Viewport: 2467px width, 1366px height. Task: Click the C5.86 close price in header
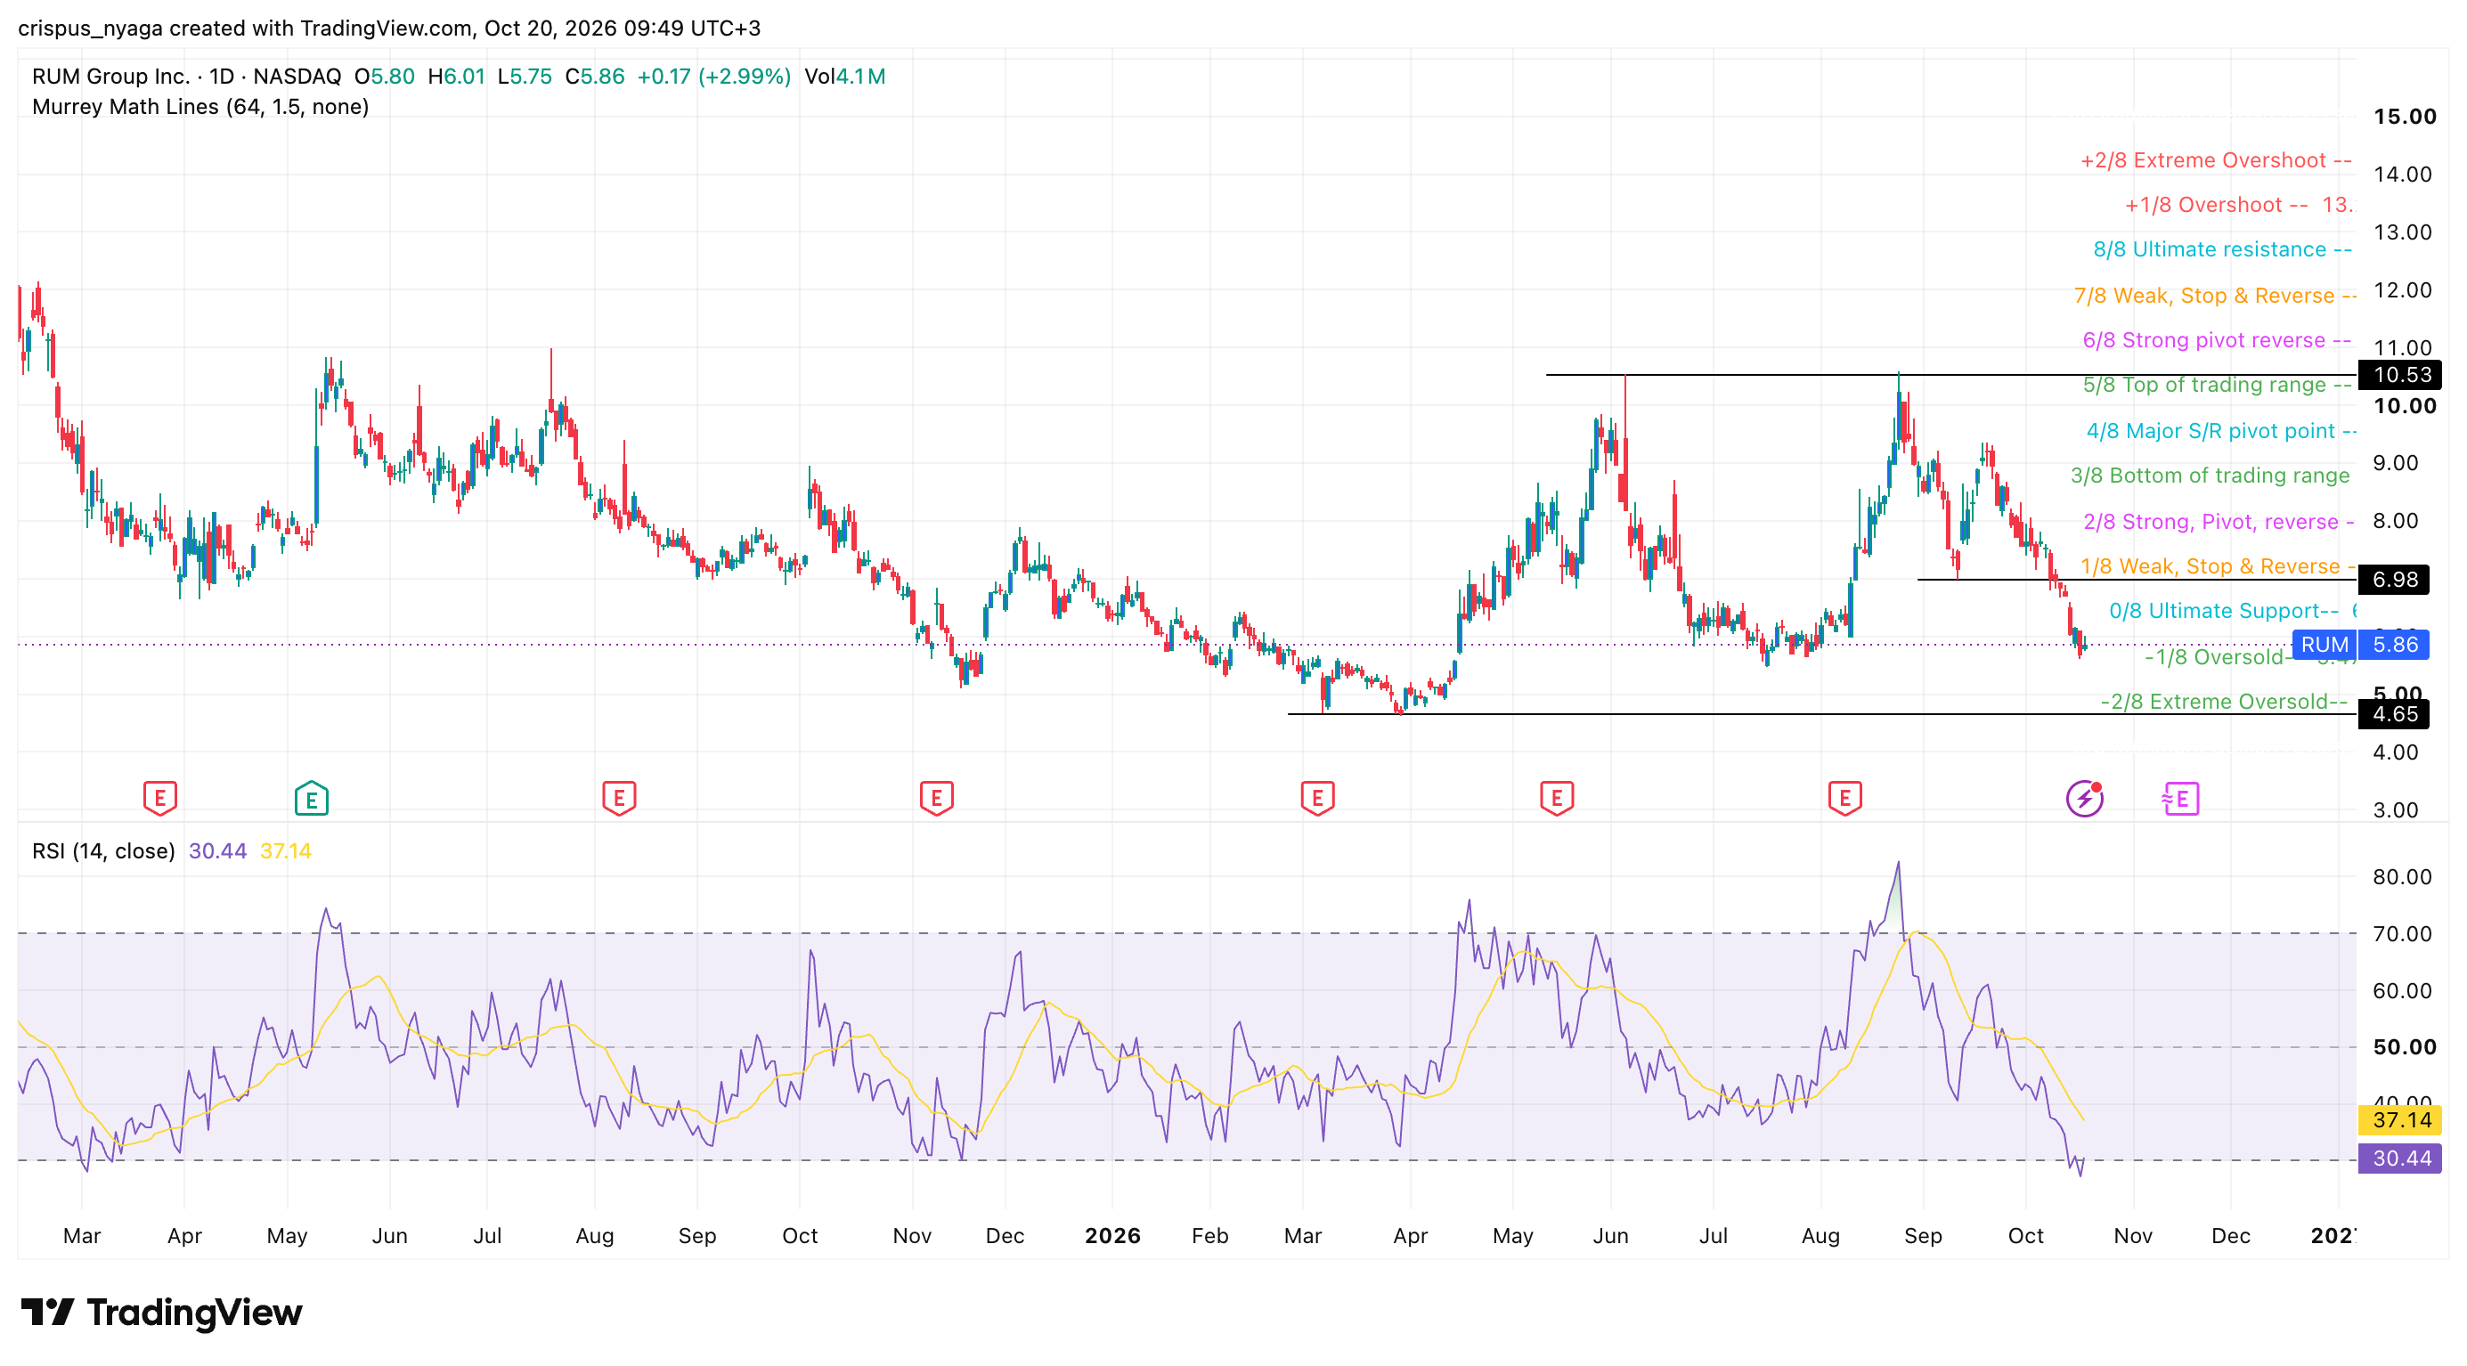(x=595, y=77)
